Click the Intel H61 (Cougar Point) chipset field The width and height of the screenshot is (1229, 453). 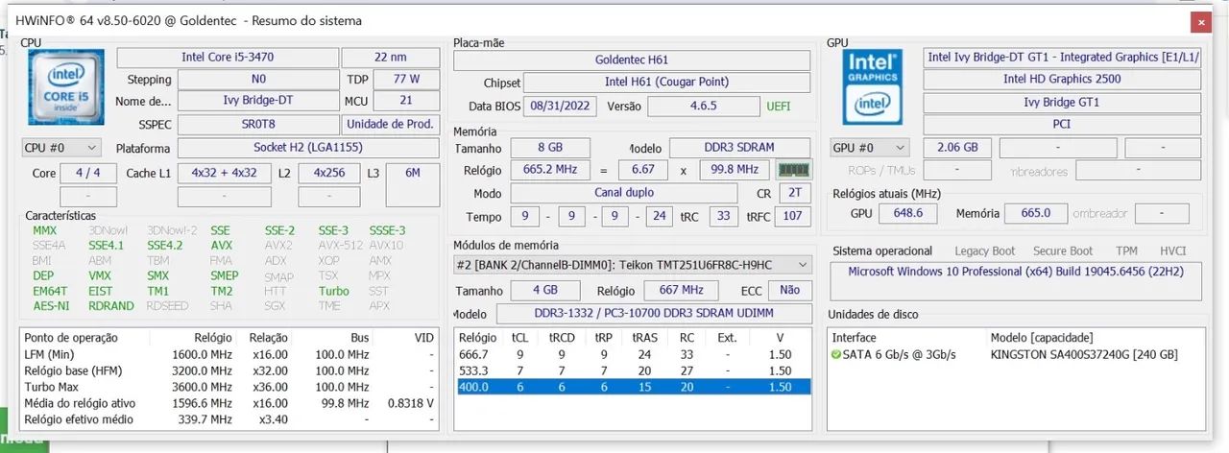(x=667, y=83)
